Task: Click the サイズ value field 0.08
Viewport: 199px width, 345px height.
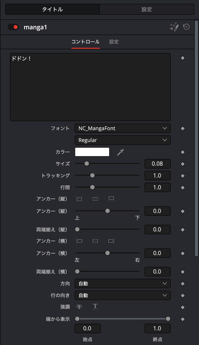Action: tap(158, 164)
